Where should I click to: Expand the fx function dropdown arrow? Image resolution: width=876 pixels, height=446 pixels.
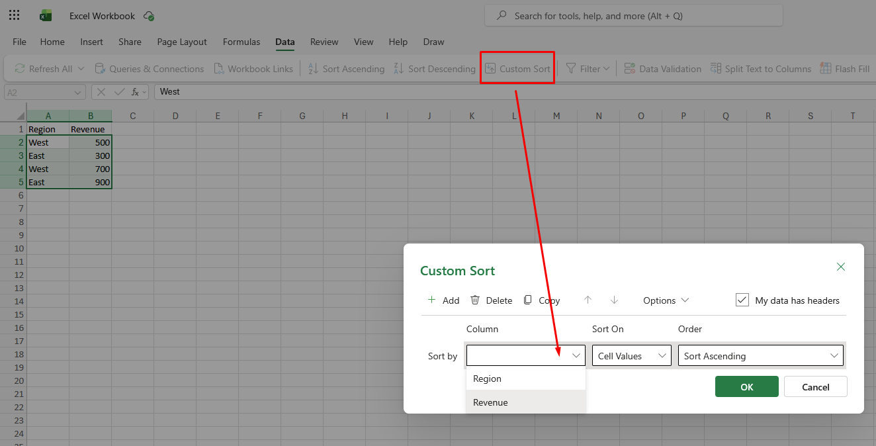[x=145, y=92]
